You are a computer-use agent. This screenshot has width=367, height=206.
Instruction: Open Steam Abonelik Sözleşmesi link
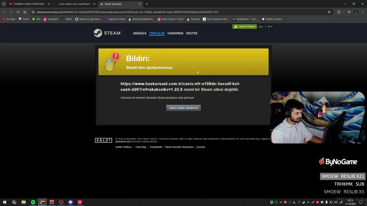179,147
